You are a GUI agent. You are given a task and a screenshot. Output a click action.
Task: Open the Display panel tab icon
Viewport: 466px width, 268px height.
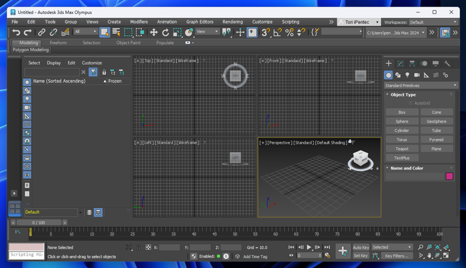tap(435, 63)
